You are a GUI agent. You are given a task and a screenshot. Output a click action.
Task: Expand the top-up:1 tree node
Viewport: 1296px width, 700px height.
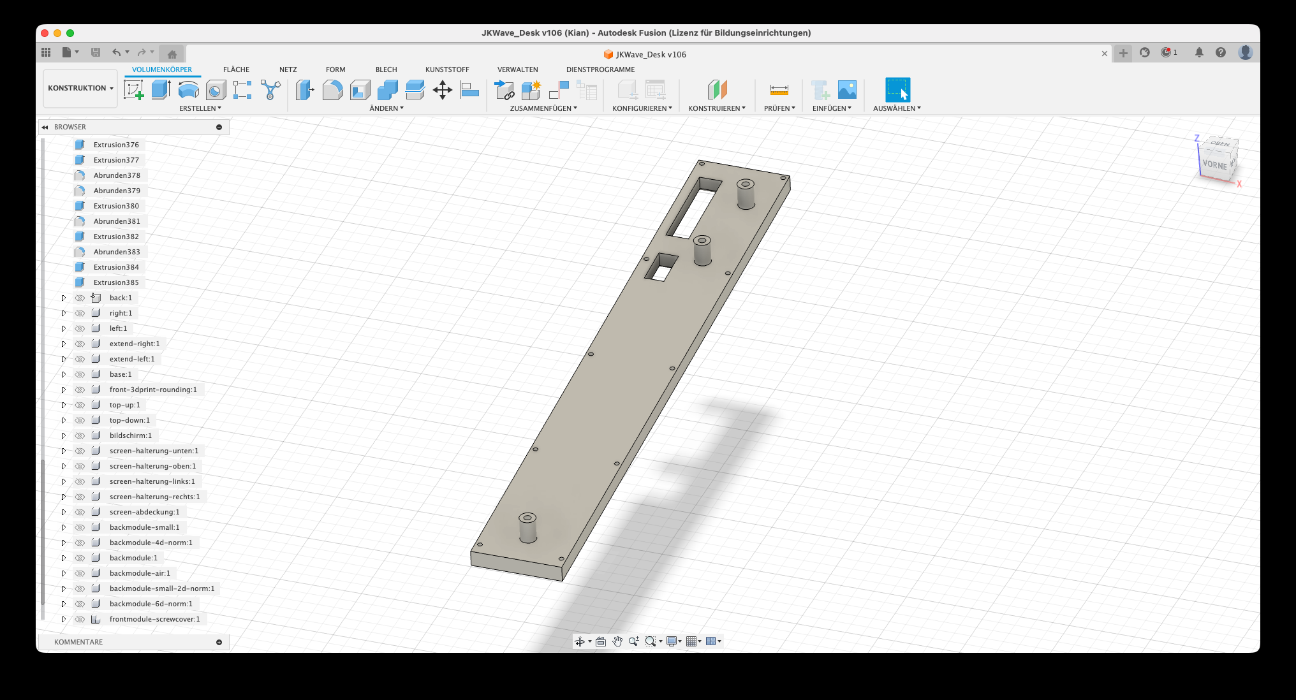click(x=63, y=405)
